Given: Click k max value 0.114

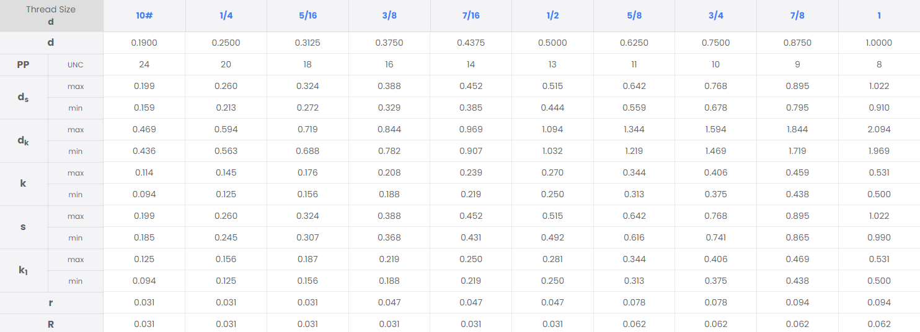Looking at the screenshot, I should coord(144,172).
